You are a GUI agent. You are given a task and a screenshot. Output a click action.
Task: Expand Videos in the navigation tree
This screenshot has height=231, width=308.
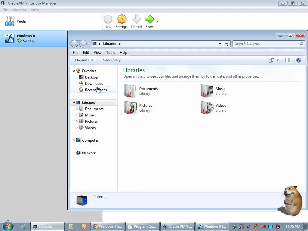[77, 128]
